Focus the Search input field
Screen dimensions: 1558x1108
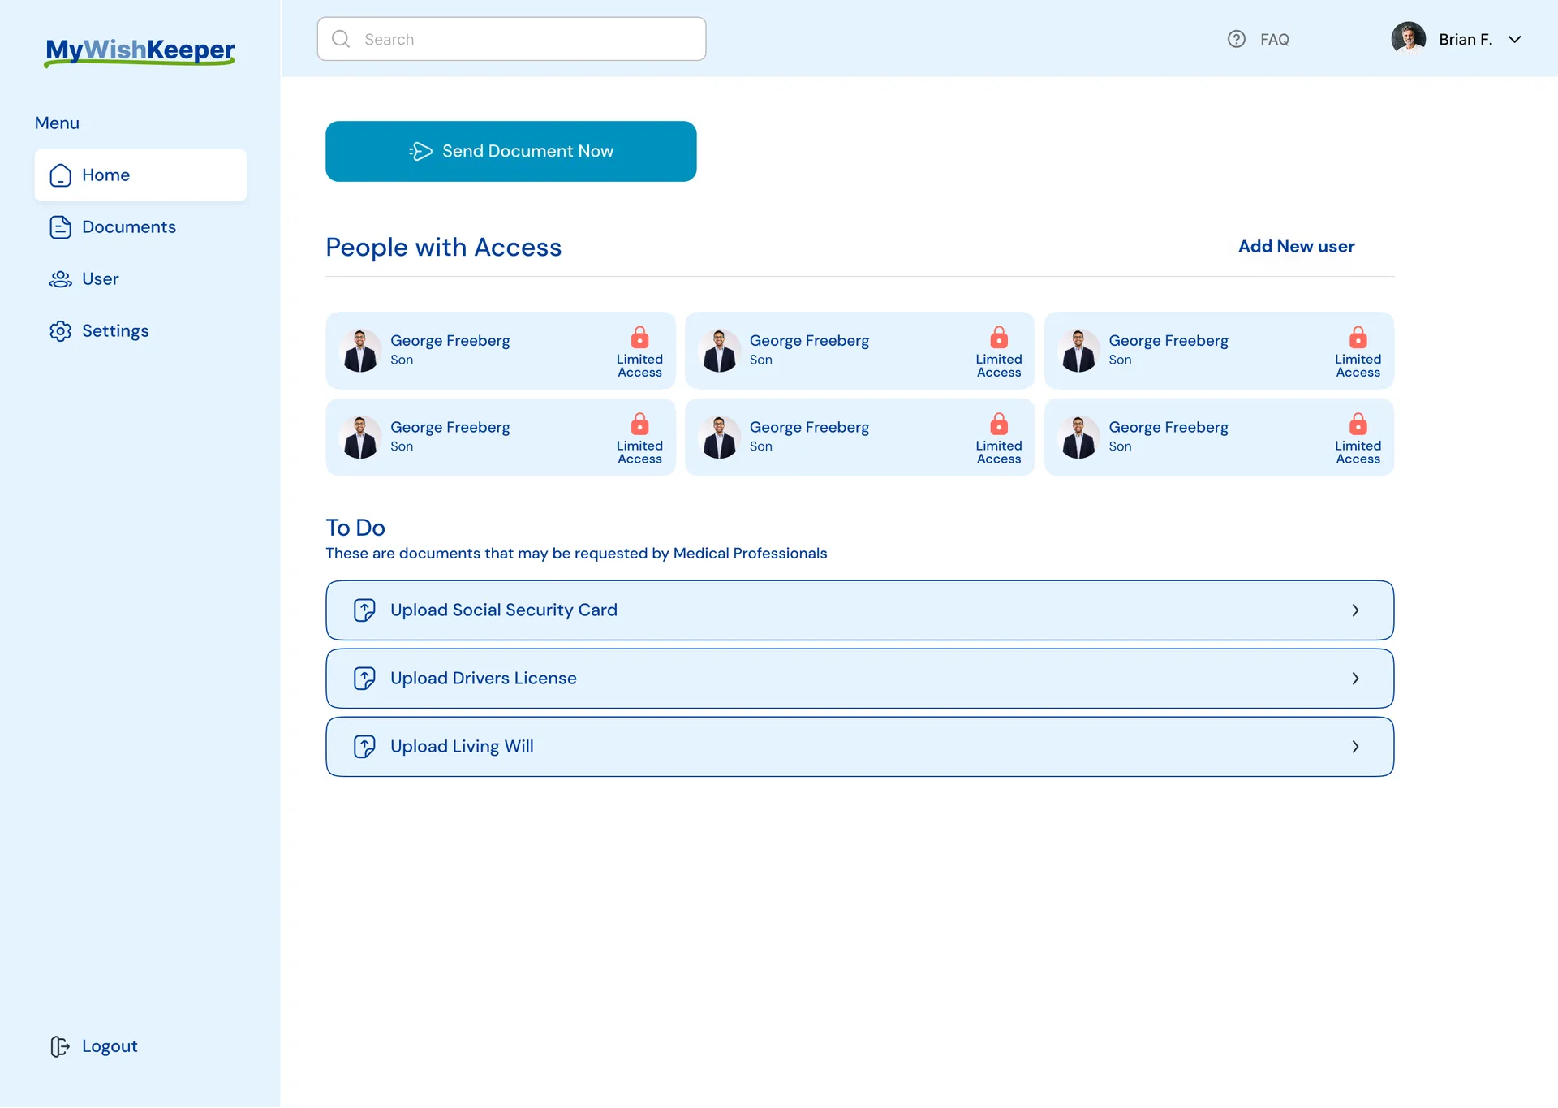(511, 39)
